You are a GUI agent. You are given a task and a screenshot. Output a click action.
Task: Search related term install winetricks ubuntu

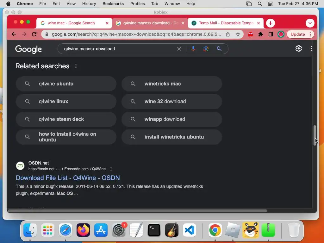click(x=172, y=137)
